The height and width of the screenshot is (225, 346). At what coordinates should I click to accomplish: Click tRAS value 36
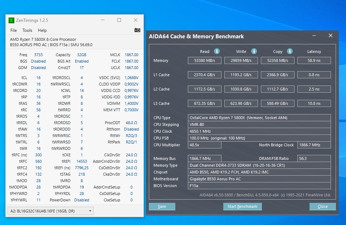[x=38, y=103]
